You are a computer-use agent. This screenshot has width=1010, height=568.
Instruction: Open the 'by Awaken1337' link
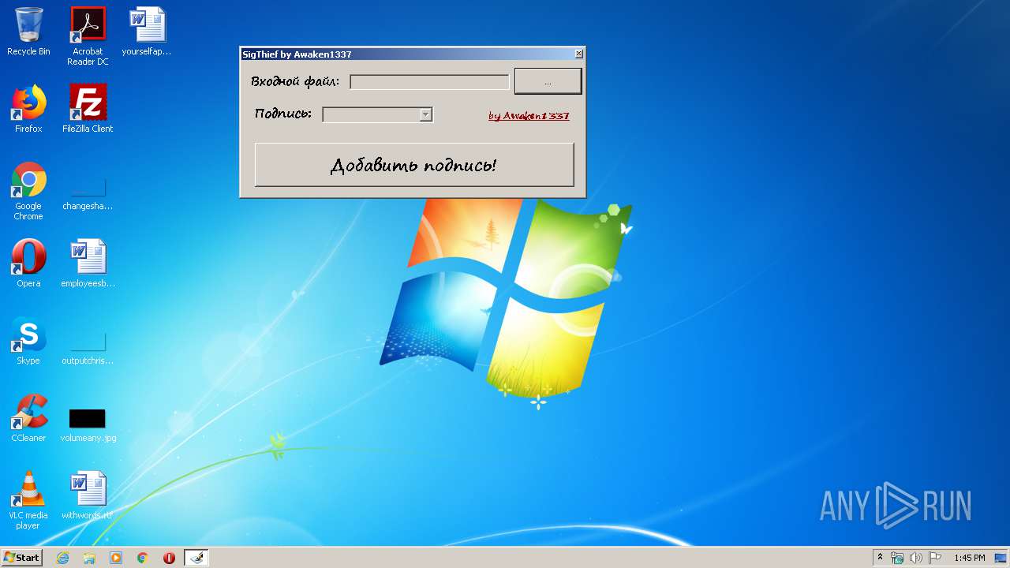click(x=529, y=116)
